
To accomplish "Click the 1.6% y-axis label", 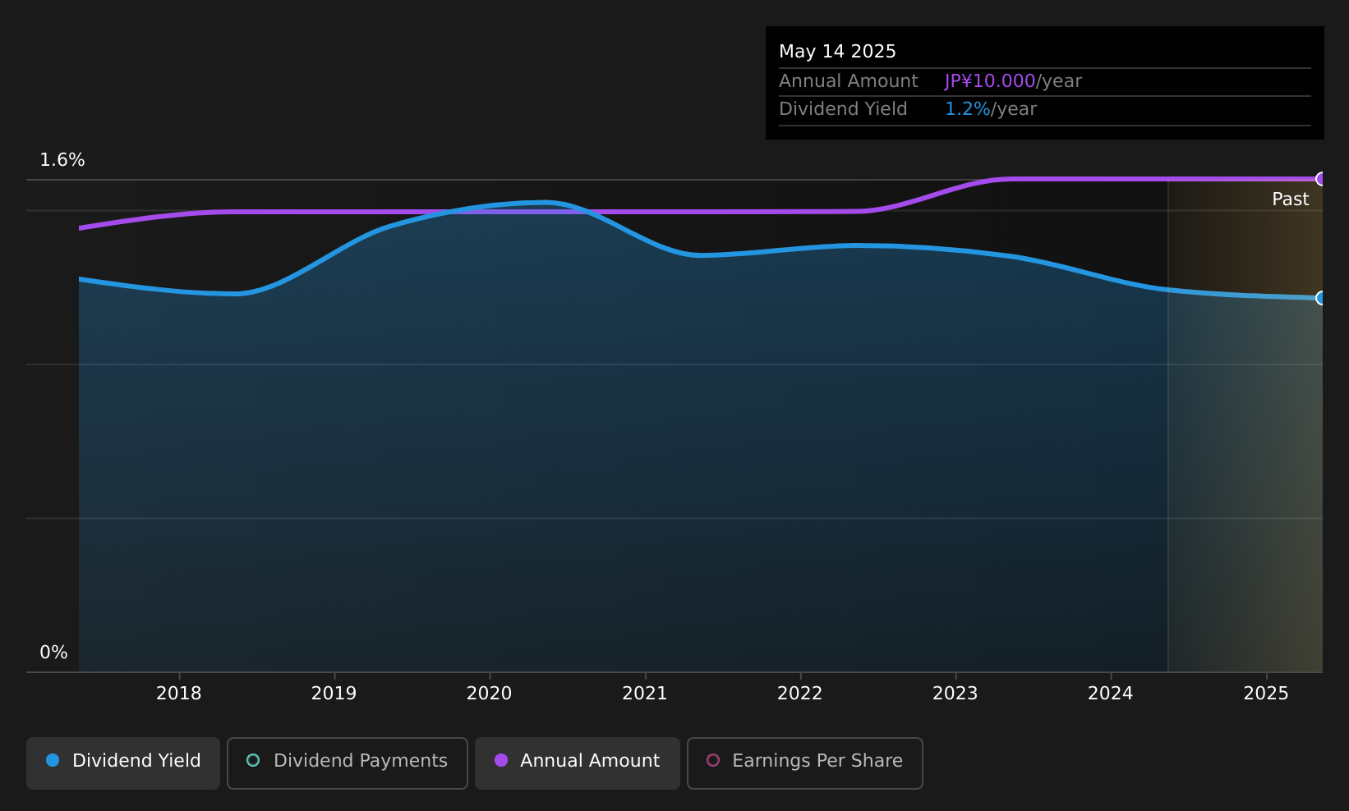I will point(62,160).
